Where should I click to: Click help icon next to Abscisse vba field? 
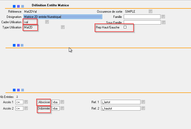coord(62,102)
